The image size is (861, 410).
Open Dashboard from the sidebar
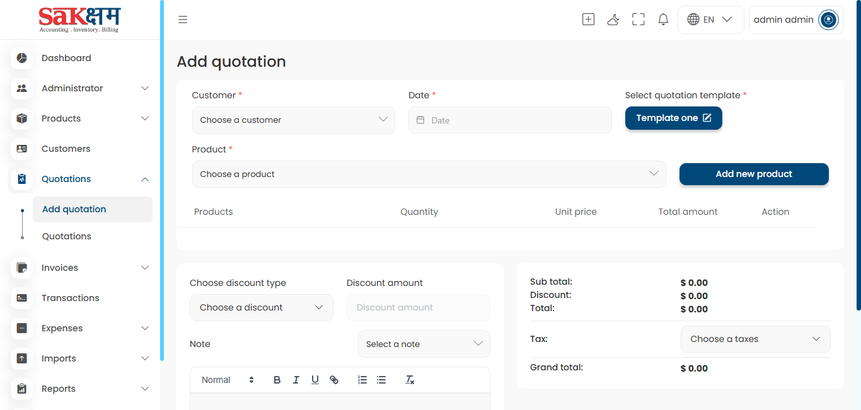point(66,58)
